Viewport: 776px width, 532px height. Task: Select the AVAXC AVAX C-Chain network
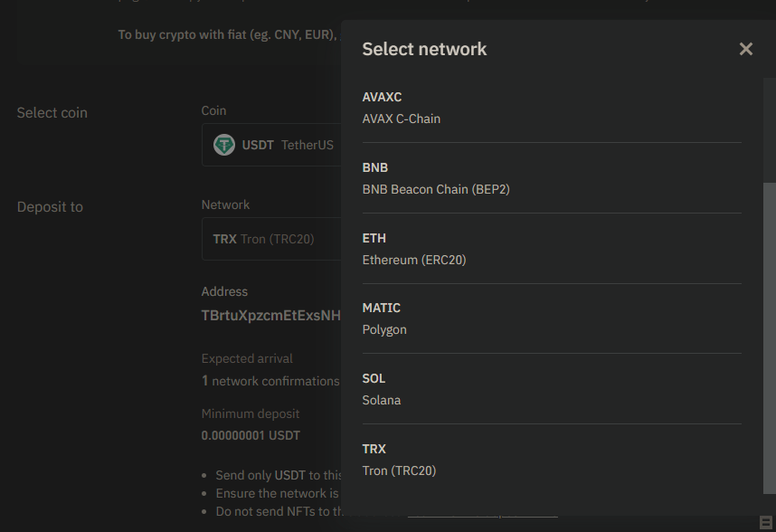(x=552, y=108)
